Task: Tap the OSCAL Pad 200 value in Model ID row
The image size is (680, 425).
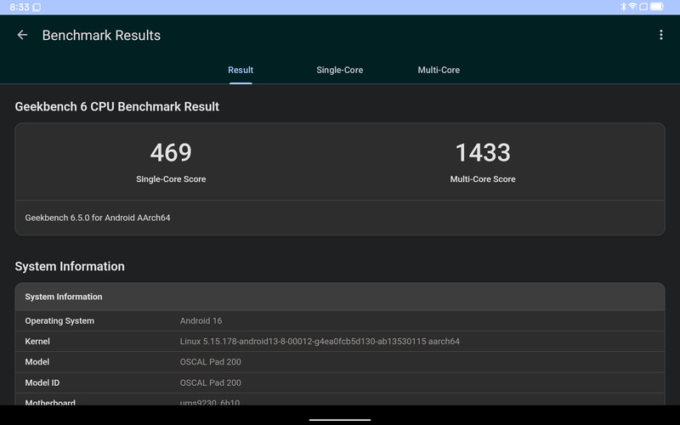Action: coord(210,382)
